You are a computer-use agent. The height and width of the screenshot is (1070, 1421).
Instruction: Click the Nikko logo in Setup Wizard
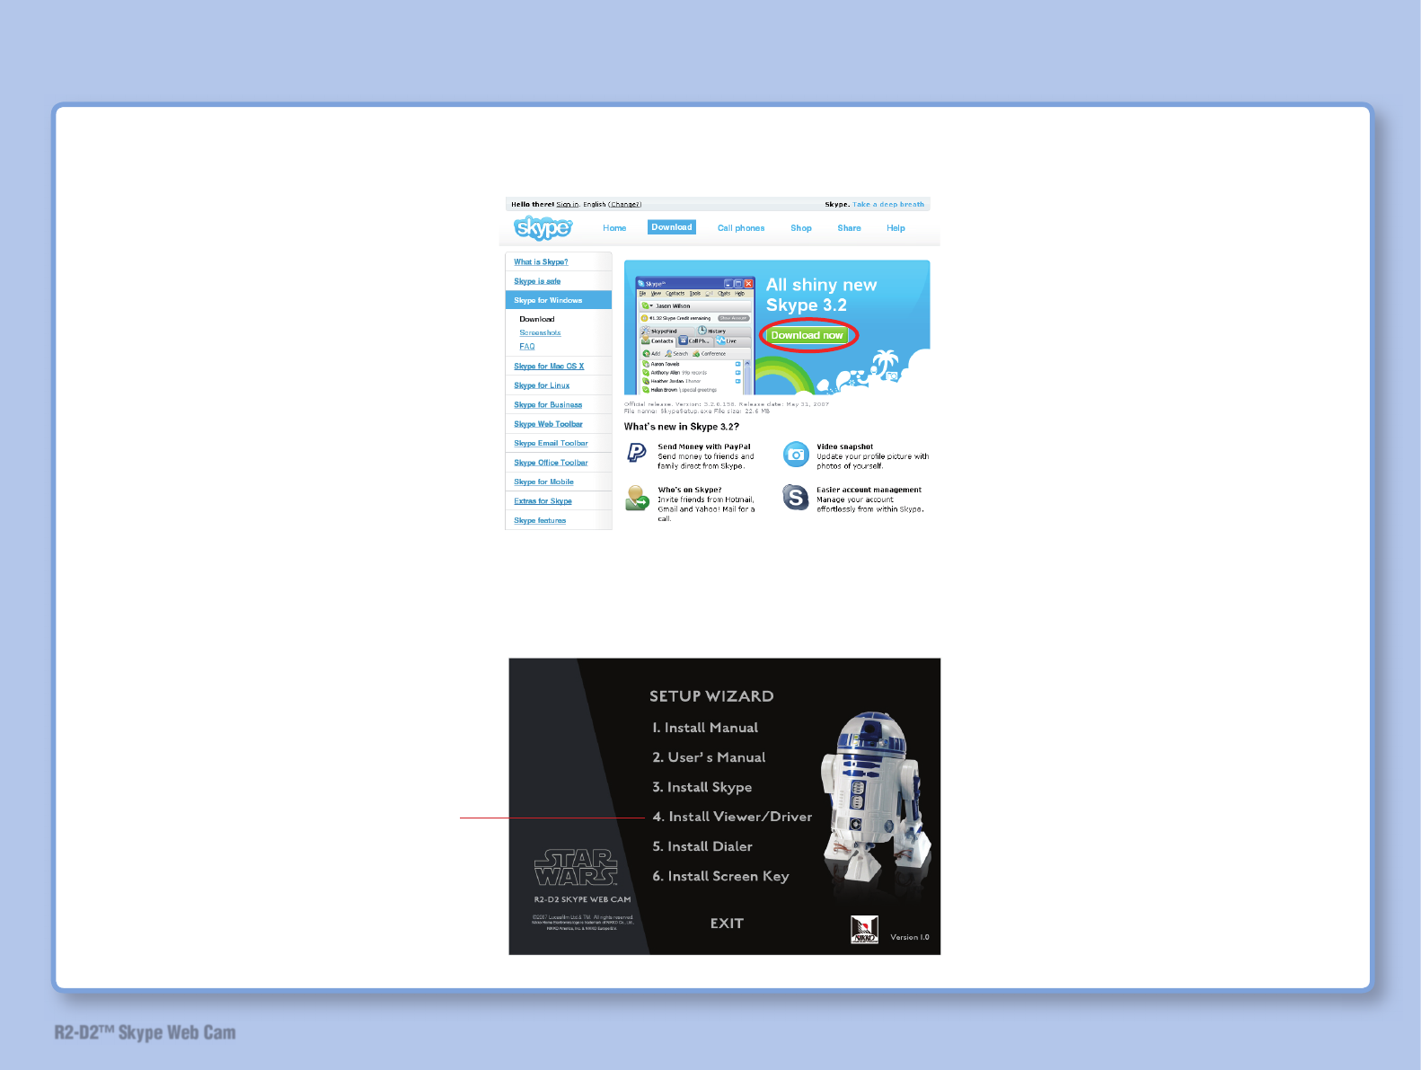[x=864, y=930]
